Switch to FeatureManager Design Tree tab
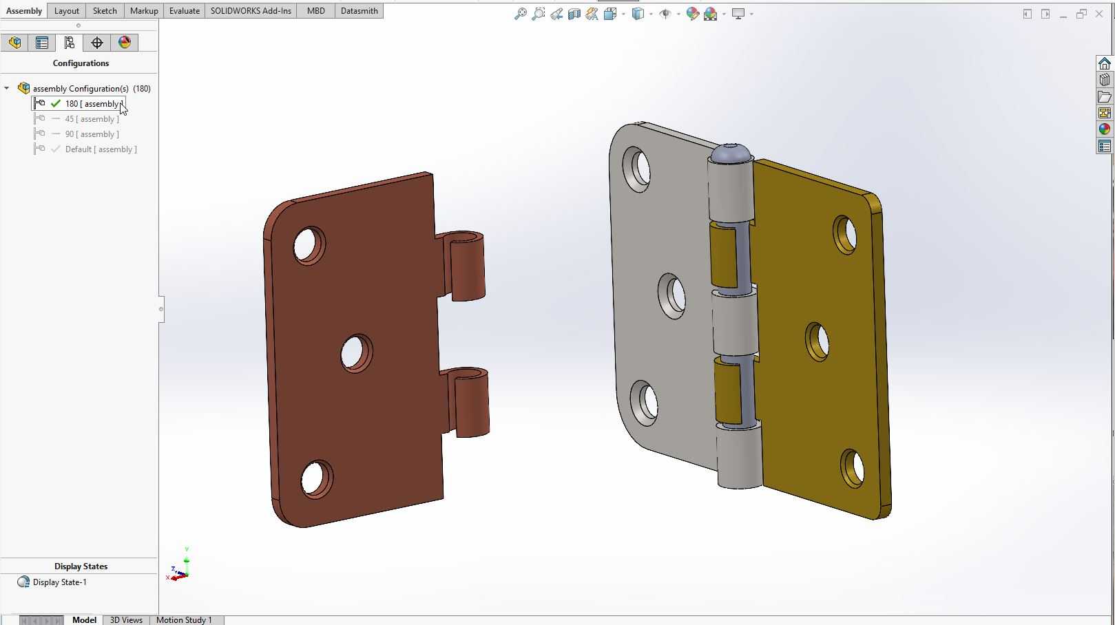 click(x=14, y=43)
